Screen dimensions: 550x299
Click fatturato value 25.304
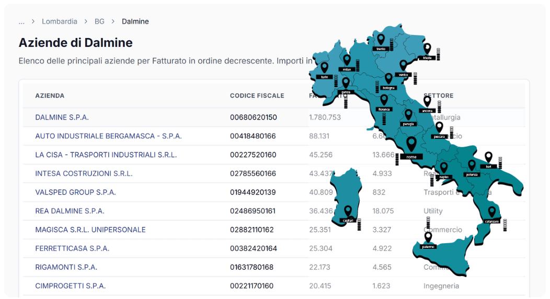tap(320, 248)
